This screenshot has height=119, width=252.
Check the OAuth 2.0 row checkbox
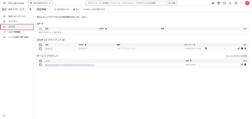pyautogui.click(x=40, y=48)
